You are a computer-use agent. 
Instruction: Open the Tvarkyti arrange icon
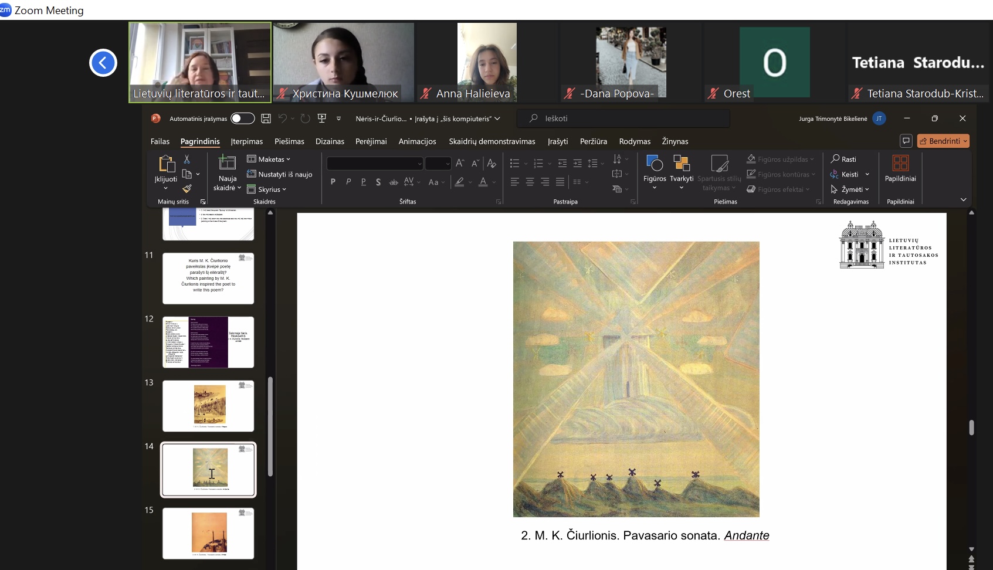pos(682,164)
